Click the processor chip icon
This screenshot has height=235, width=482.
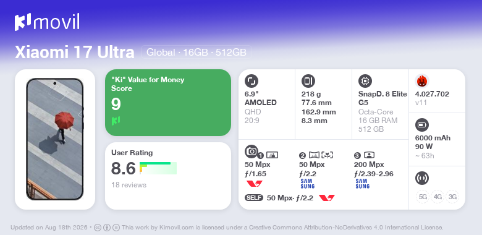[365, 81]
